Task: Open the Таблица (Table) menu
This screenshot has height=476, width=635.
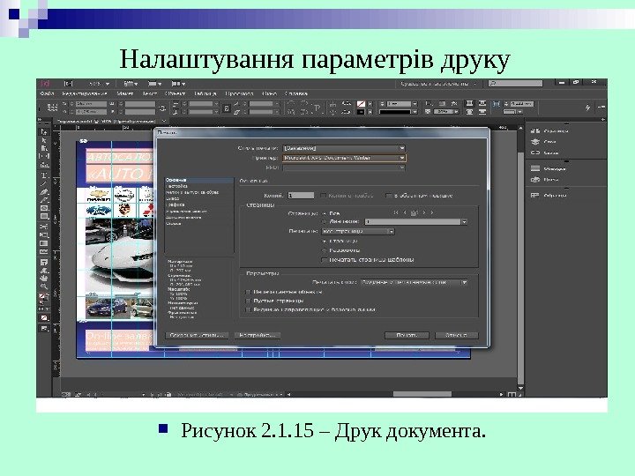Action: (205, 93)
